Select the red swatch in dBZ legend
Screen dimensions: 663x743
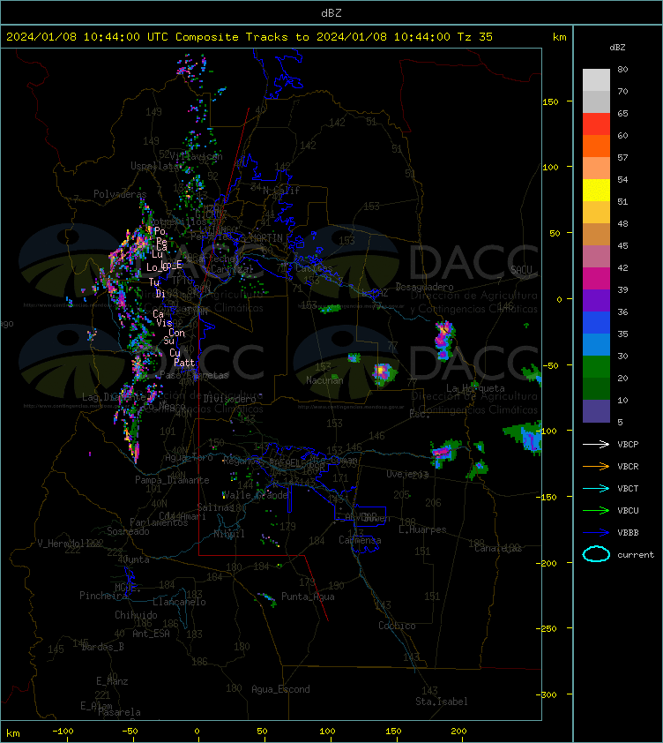pos(596,124)
